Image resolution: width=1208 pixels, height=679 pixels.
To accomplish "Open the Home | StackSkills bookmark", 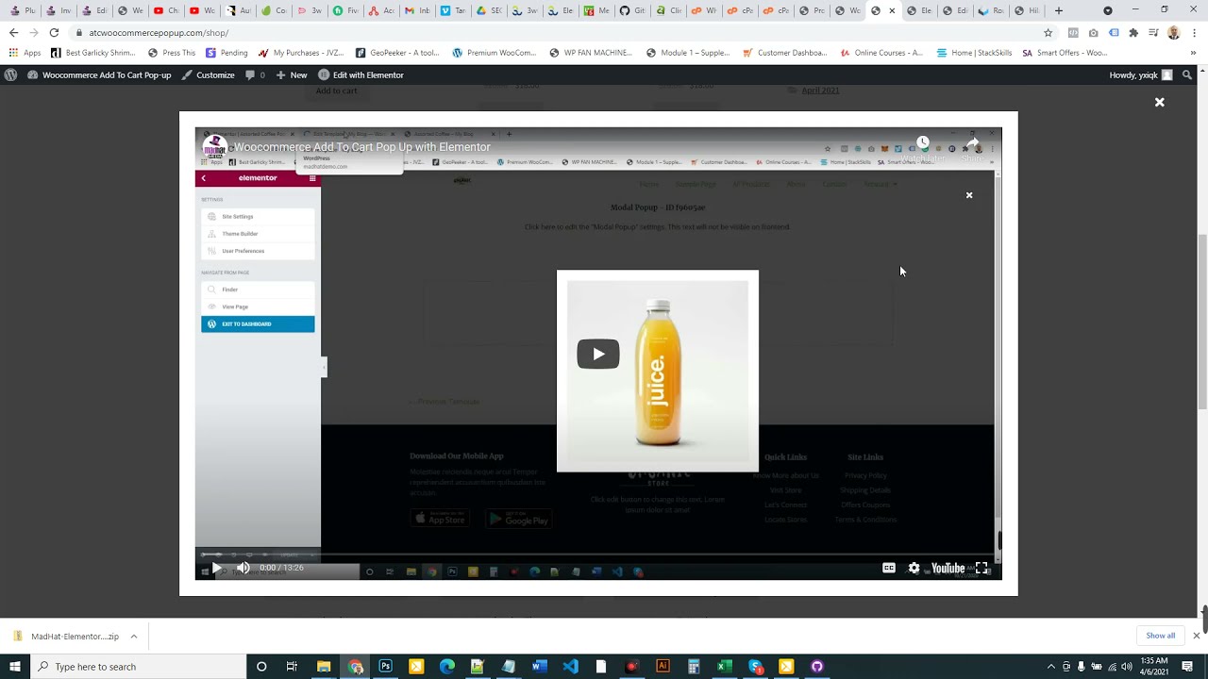I will point(974,53).
